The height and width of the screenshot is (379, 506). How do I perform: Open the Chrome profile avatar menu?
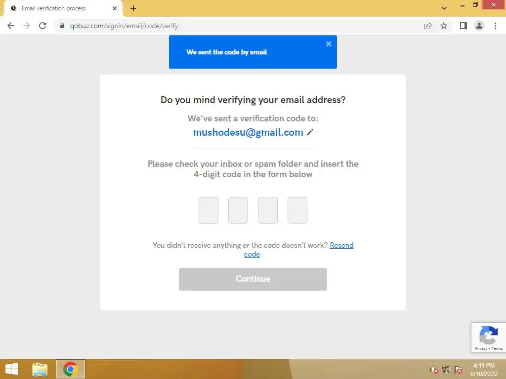click(479, 26)
